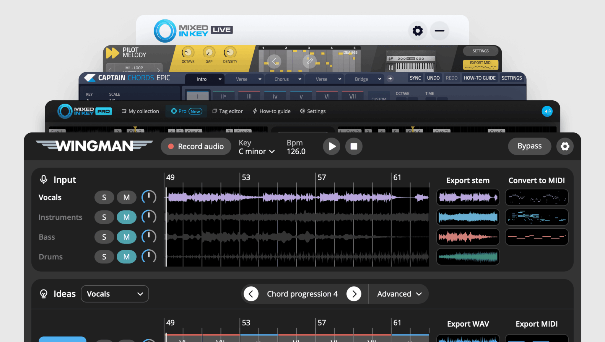Adjust the Density knob in Pilot Melody

[x=230, y=53]
